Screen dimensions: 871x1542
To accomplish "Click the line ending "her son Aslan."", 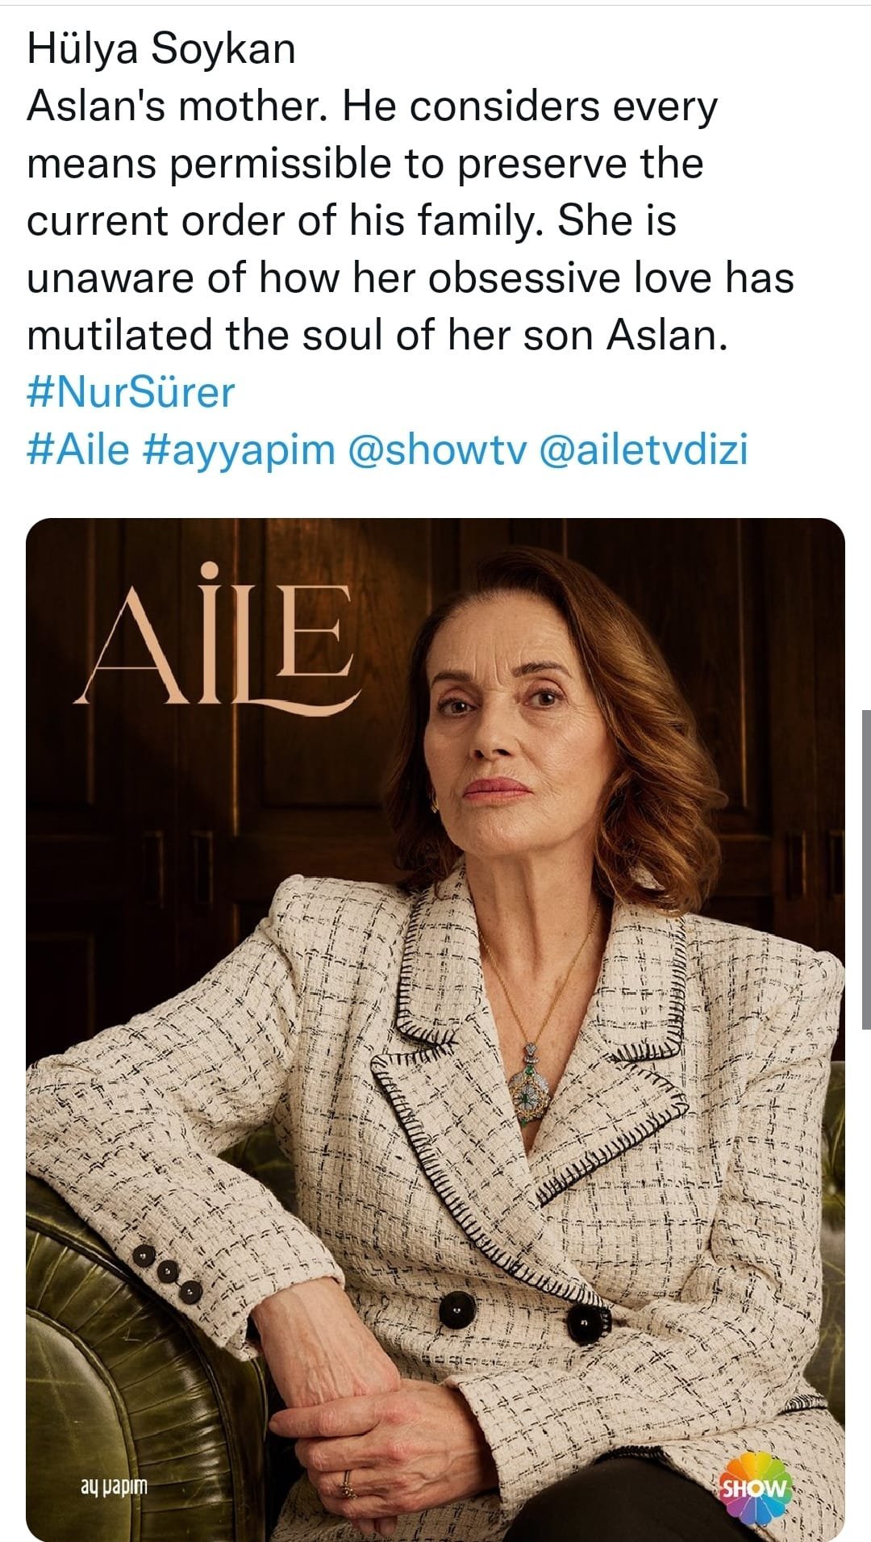I will (377, 335).
